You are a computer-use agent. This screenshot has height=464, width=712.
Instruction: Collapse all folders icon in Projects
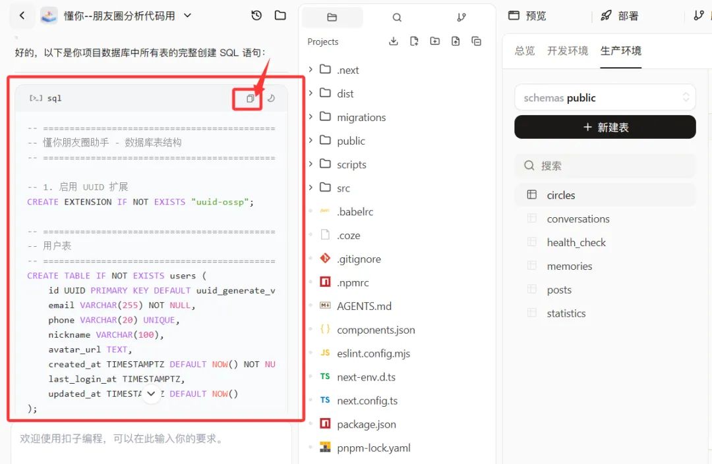pos(477,41)
